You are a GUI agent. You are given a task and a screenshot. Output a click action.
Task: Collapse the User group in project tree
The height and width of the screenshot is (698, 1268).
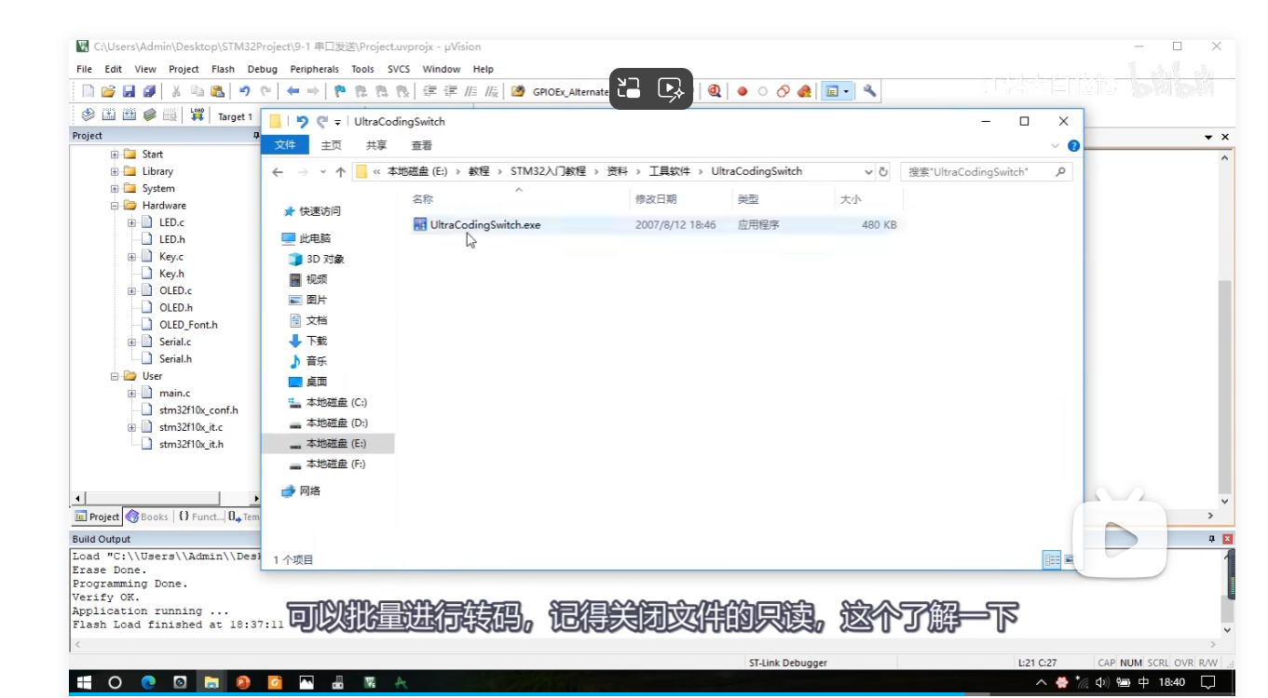116,376
